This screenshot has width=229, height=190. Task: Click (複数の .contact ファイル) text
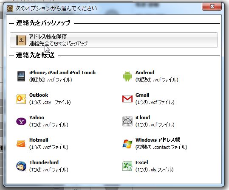[161, 147]
